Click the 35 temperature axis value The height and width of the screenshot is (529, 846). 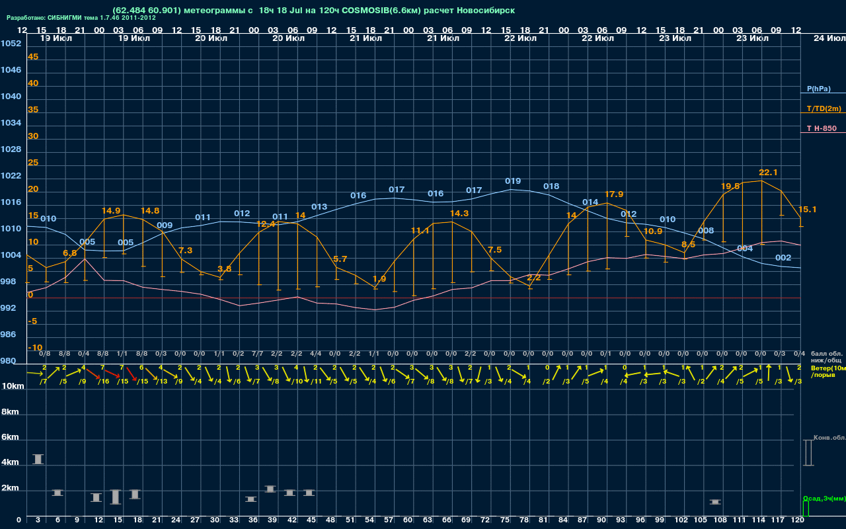33,110
